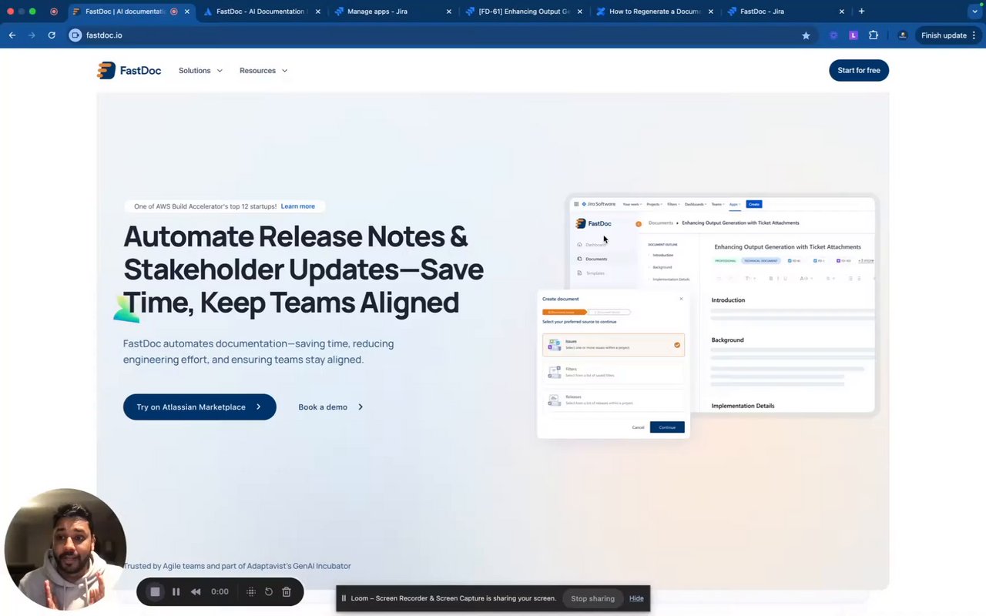The image size is (986, 616).
Task: Click the Loom control bar drag grip
Action: pos(251,591)
